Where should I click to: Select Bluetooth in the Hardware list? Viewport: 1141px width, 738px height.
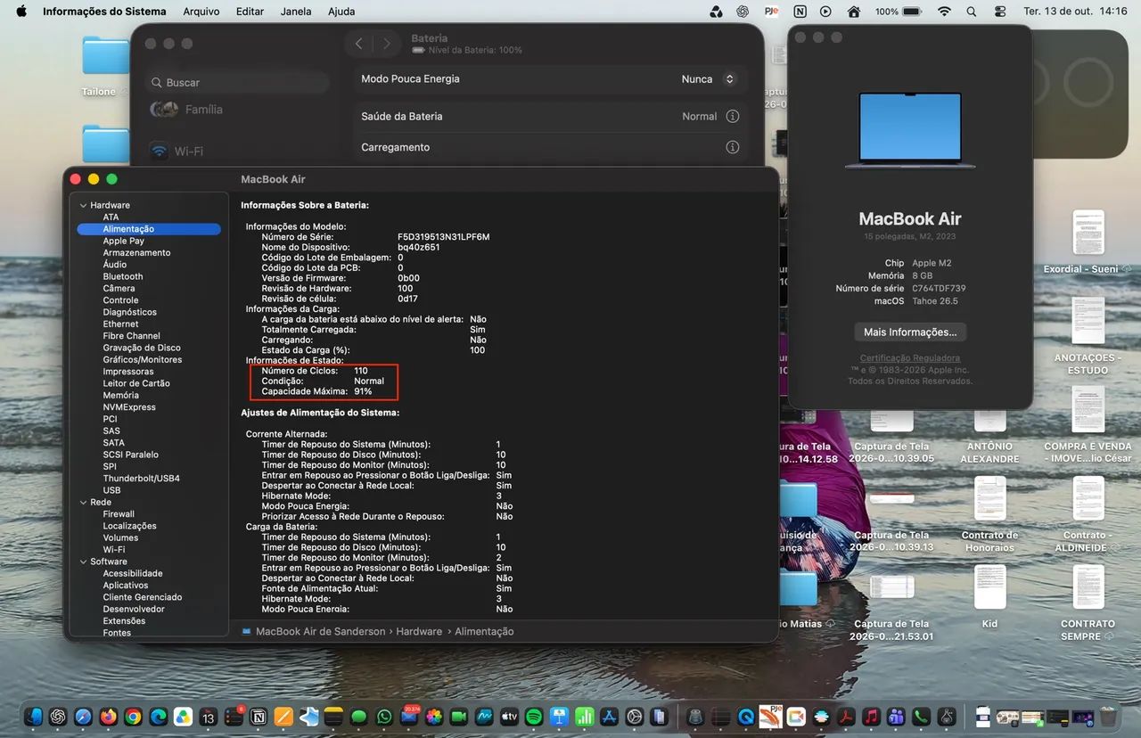(x=123, y=276)
